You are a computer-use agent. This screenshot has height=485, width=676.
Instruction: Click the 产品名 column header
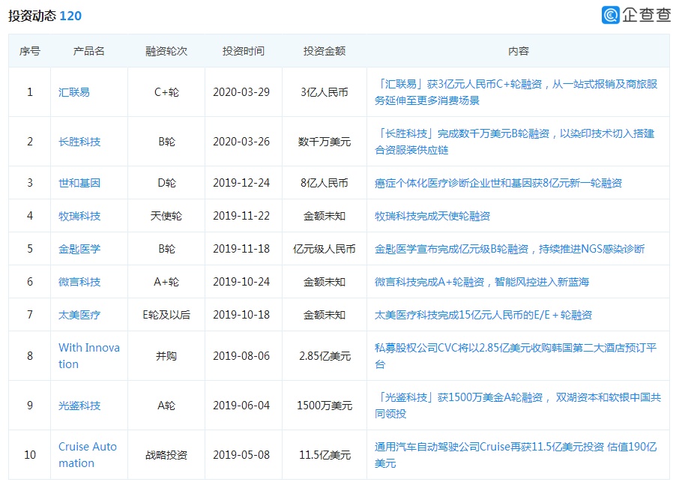tap(89, 51)
